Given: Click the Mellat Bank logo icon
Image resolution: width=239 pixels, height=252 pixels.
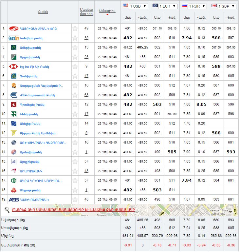Looking at the screenshot, I should point(14,190).
